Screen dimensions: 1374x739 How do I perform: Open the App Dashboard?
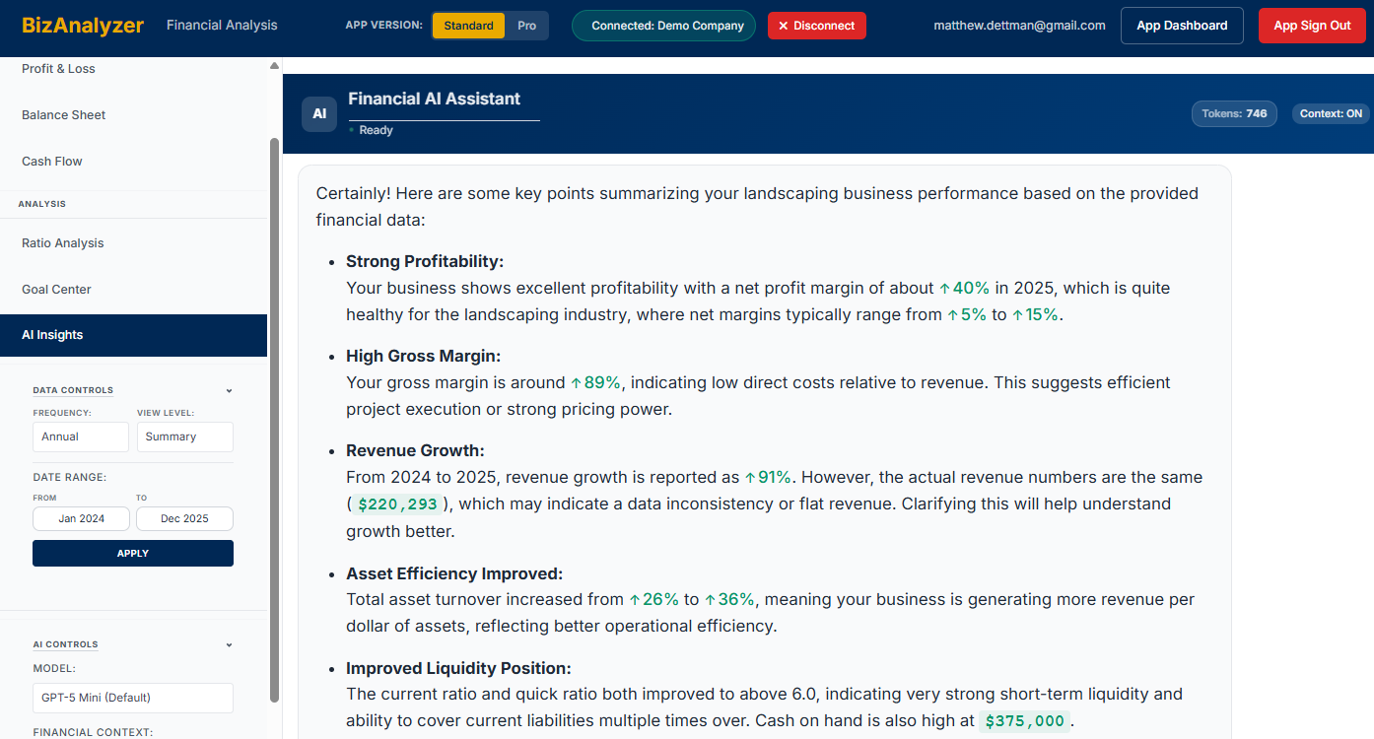click(1181, 26)
